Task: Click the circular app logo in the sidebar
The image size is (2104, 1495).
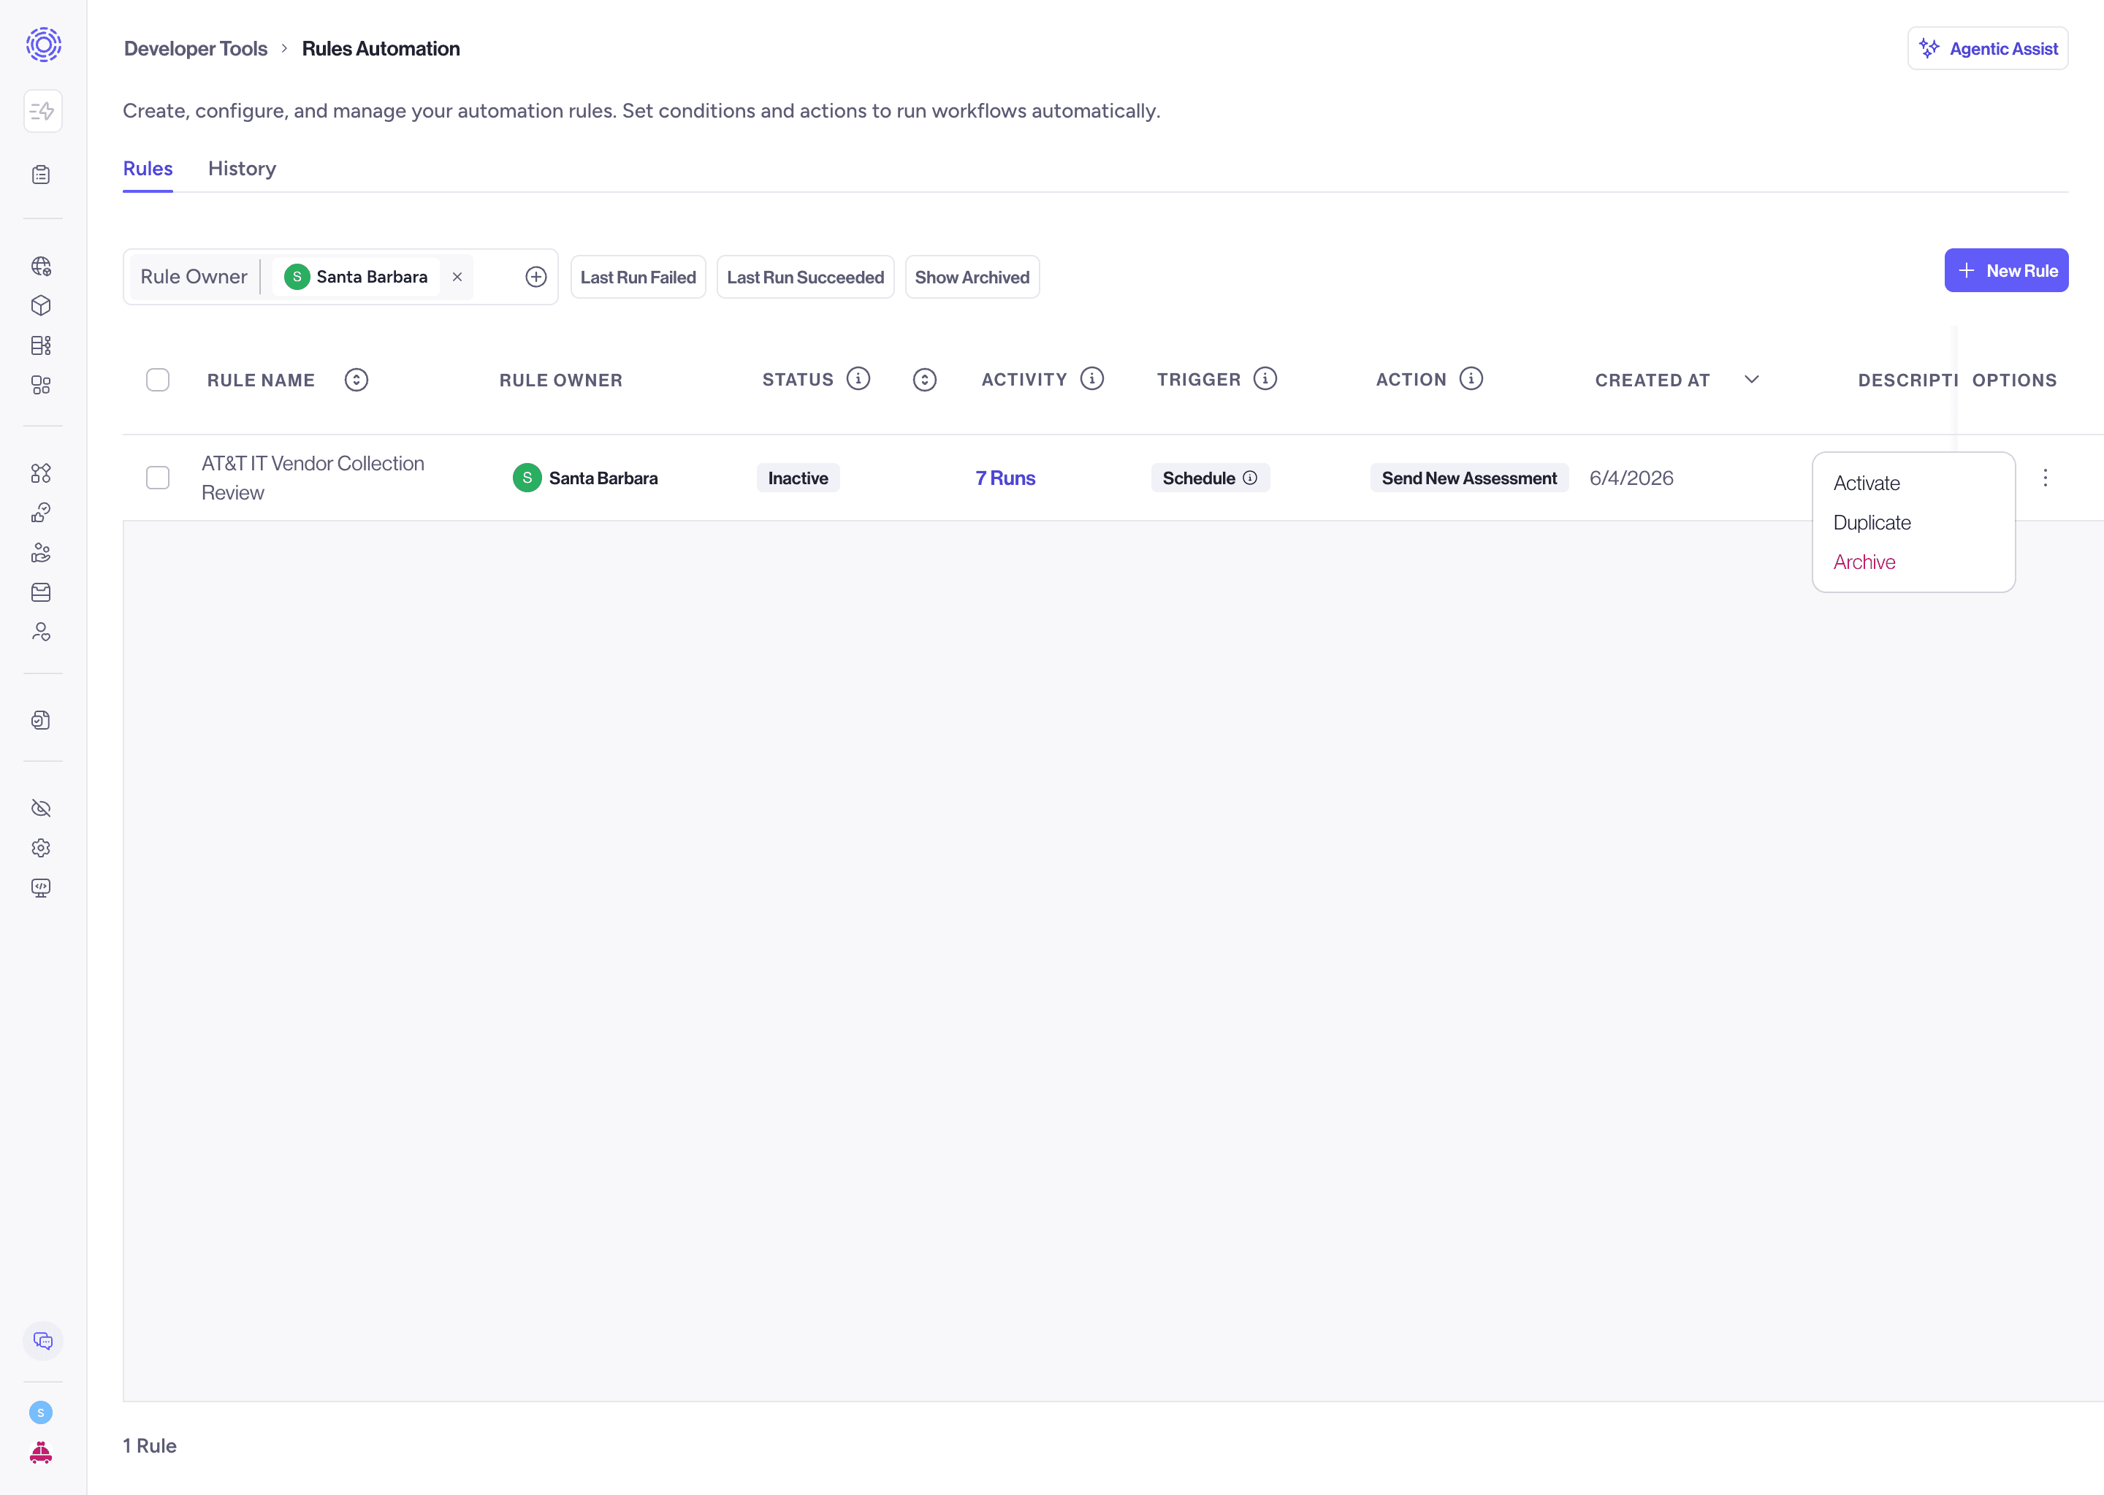Action: (43, 45)
